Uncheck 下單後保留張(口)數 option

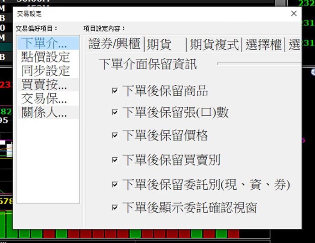pyautogui.click(x=115, y=112)
